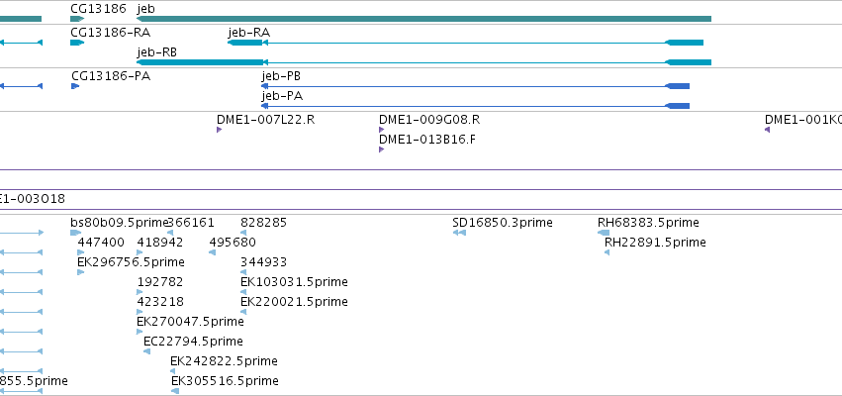Click the bs80b09.5prime EST glyph
This screenshot has width=842, height=396.
76,233
